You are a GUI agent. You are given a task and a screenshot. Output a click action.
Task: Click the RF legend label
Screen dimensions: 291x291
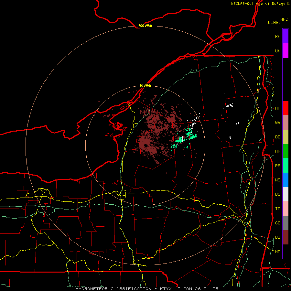(x=277, y=36)
